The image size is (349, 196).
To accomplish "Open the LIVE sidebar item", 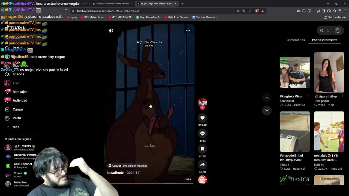I will [x=16, y=83].
